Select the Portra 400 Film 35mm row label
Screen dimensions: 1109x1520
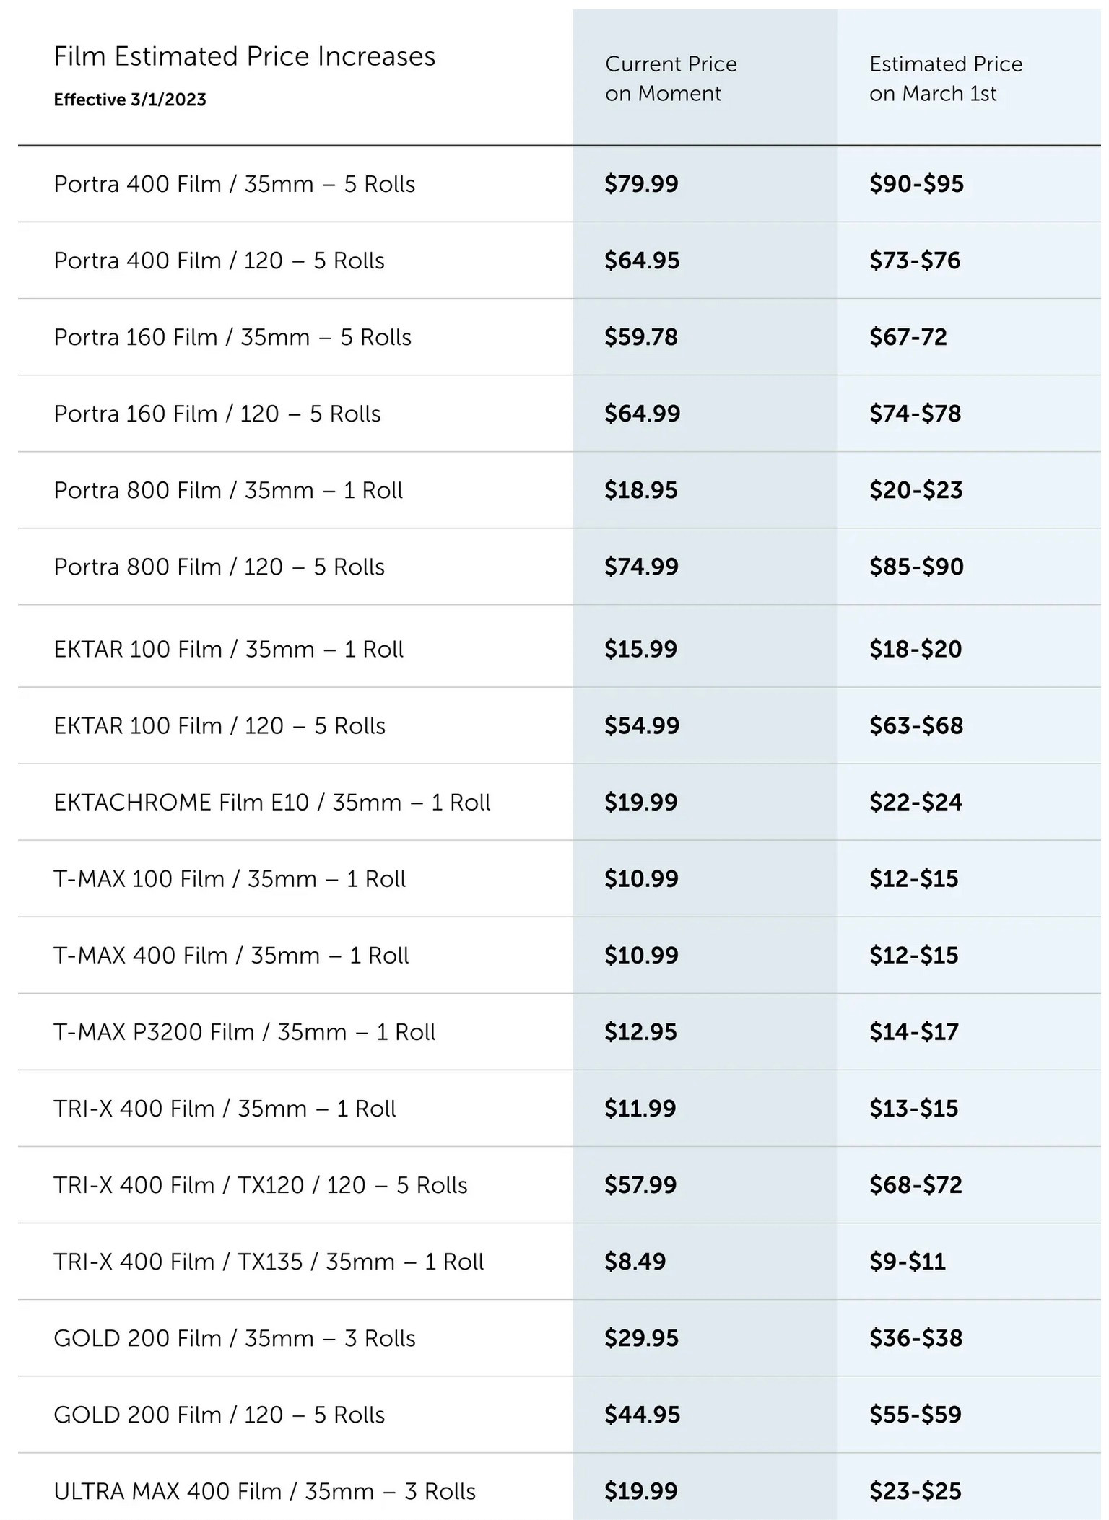point(234,184)
